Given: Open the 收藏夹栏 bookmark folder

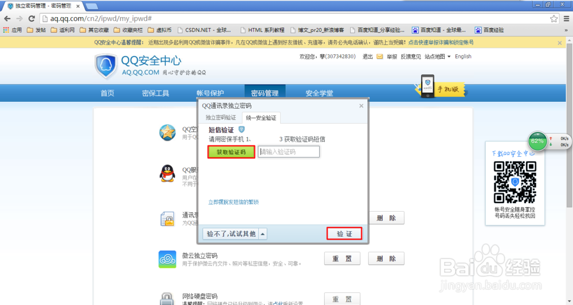Looking at the screenshot, I should click(128, 30).
